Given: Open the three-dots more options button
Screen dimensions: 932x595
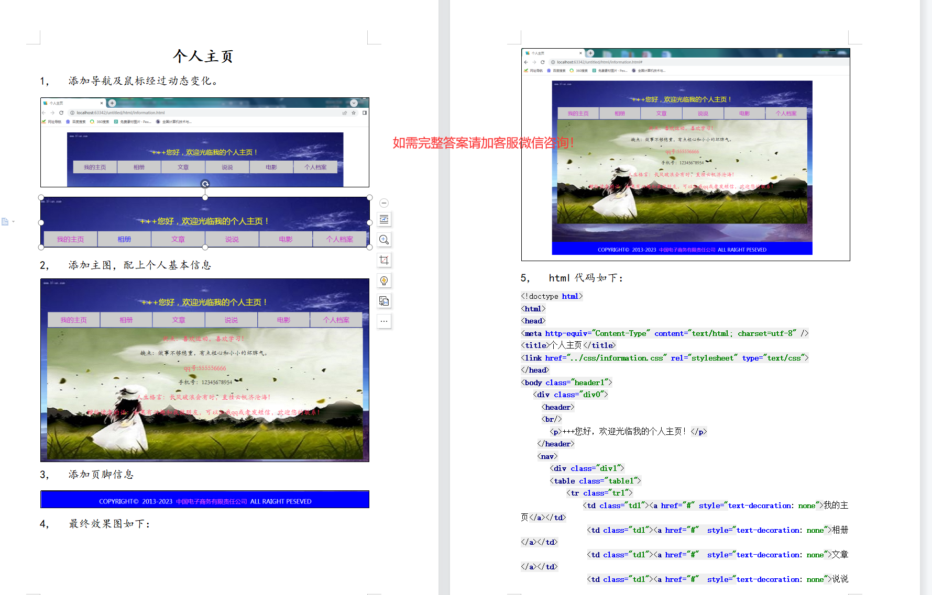Looking at the screenshot, I should [x=384, y=321].
